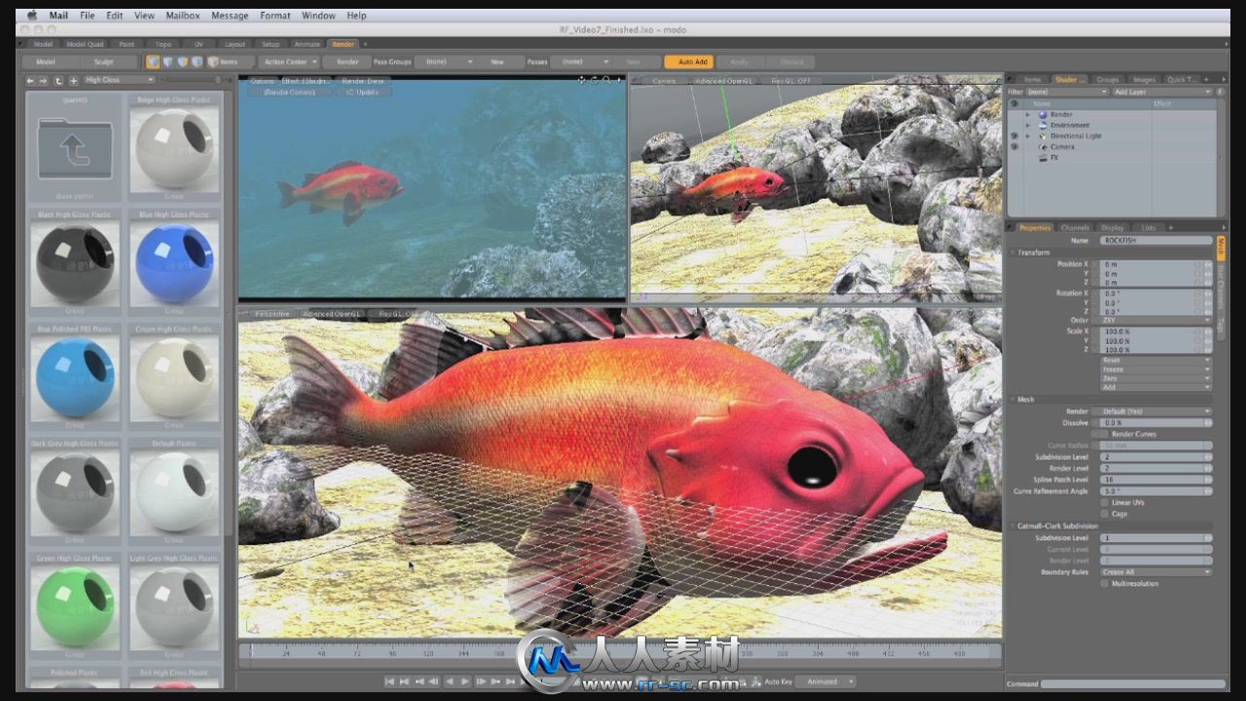Switch to the Channels tab

tap(1076, 228)
